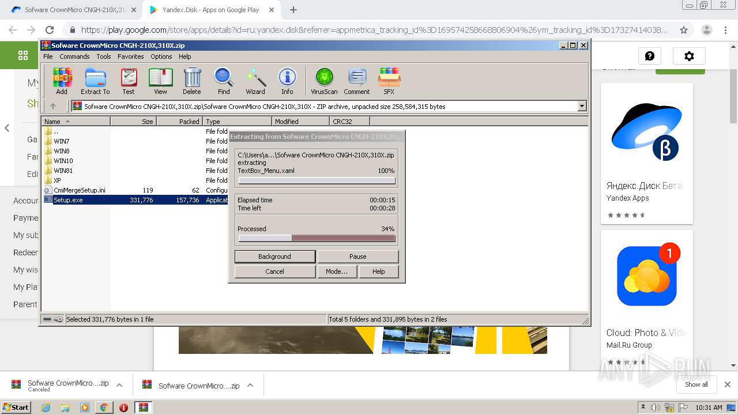
Task: Open the WIN7 folder
Action: [62, 141]
